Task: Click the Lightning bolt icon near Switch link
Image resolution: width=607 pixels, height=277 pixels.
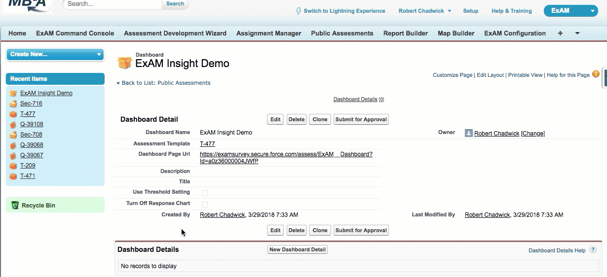Action: point(299,11)
